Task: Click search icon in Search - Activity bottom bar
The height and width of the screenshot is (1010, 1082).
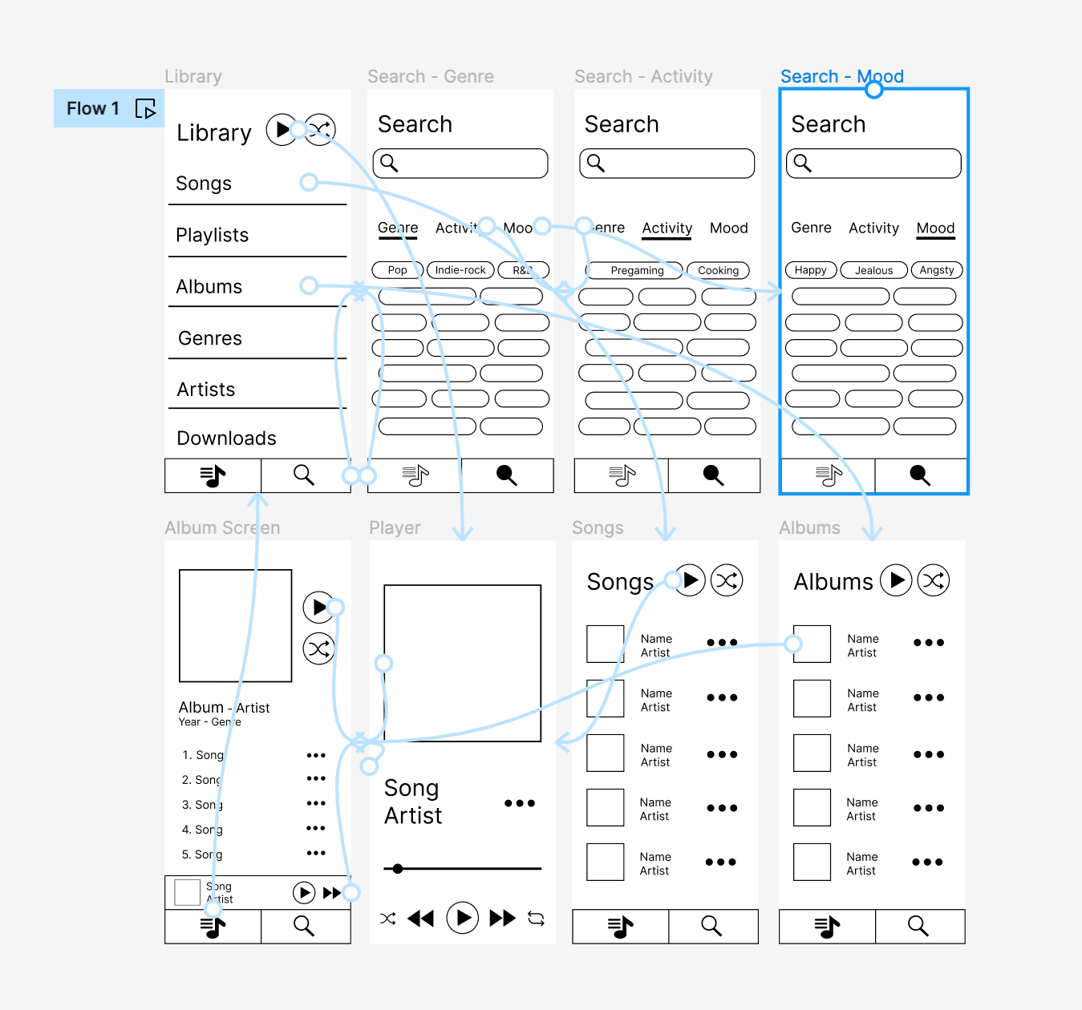Action: 714,475
